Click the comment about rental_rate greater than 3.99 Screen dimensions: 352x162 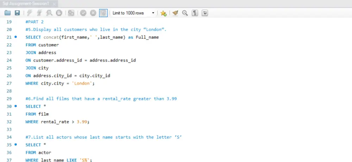coord(101,99)
